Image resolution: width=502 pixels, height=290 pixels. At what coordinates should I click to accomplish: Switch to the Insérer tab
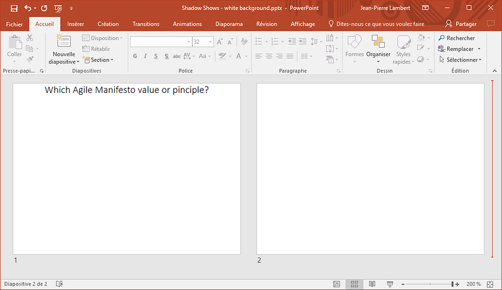75,24
